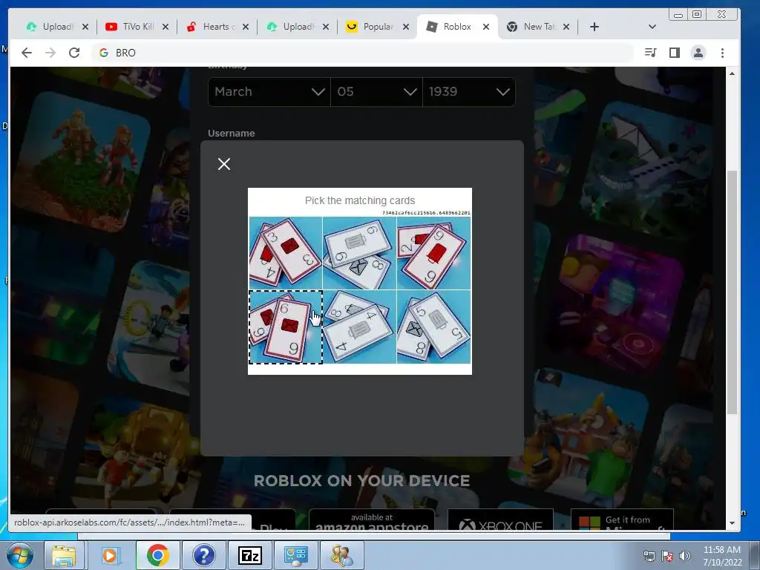
Task: Pick the card image showing 3 and 4 red cards
Action: [x=286, y=253]
